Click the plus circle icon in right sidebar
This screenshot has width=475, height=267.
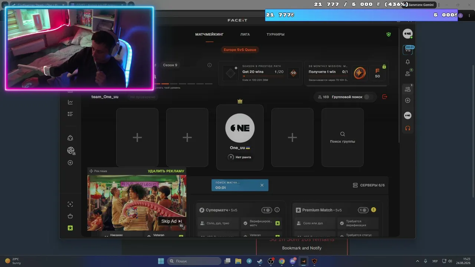coord(407,100)
